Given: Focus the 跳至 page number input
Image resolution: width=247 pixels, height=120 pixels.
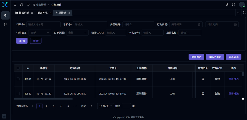Looking at the screenshot, I should [126, 106].
